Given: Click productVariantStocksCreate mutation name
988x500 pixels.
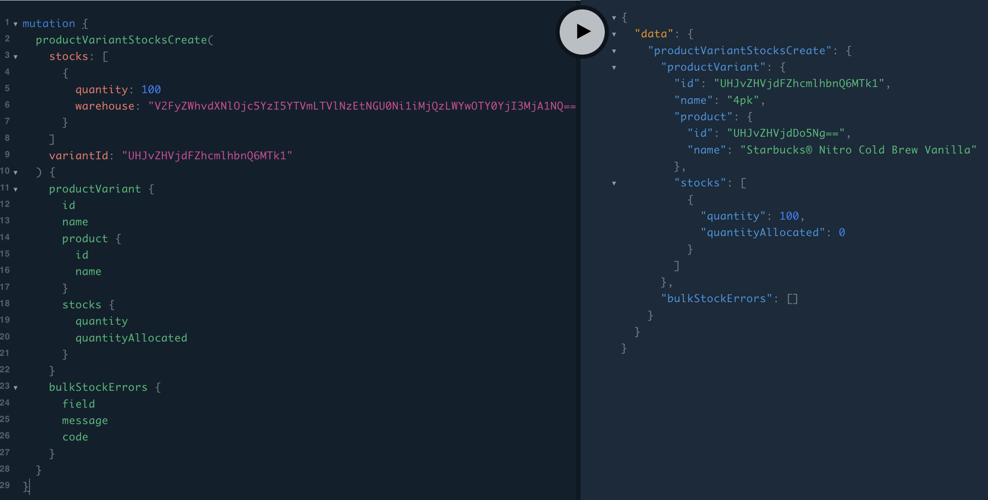Looking at the screenshot, I should point(121,40).
